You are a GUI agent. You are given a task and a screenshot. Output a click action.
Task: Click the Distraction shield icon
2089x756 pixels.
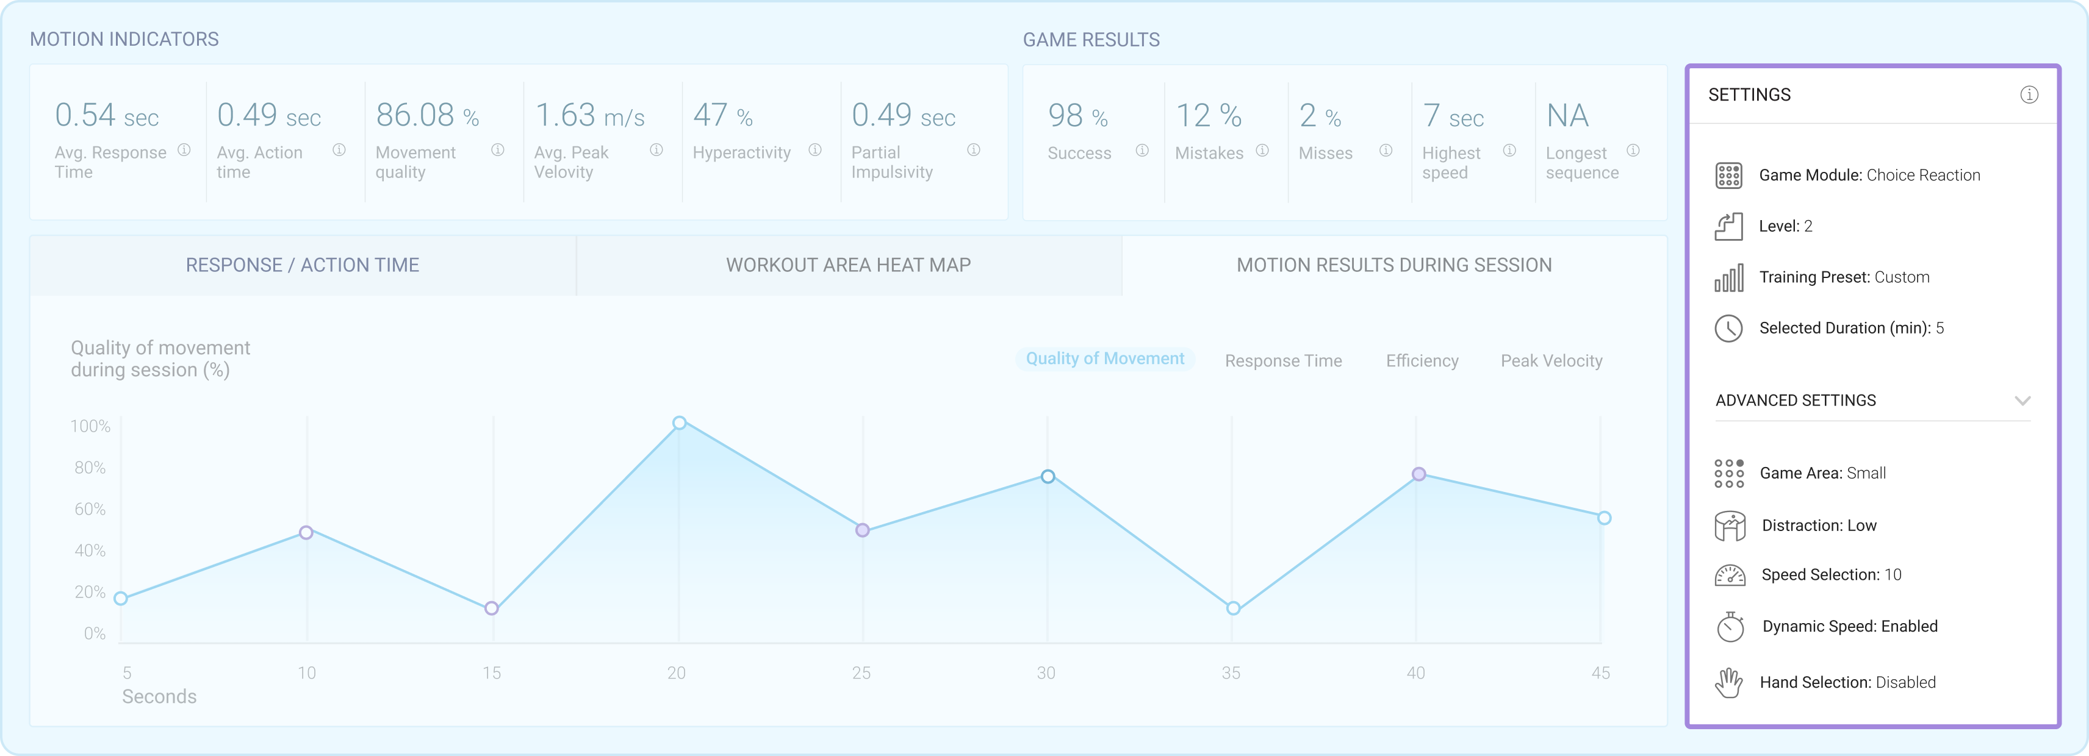click(1727, 524)
